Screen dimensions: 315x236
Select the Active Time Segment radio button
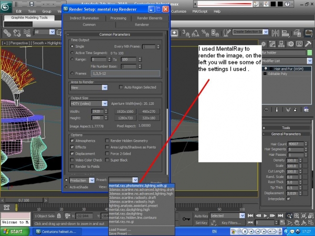72,52
